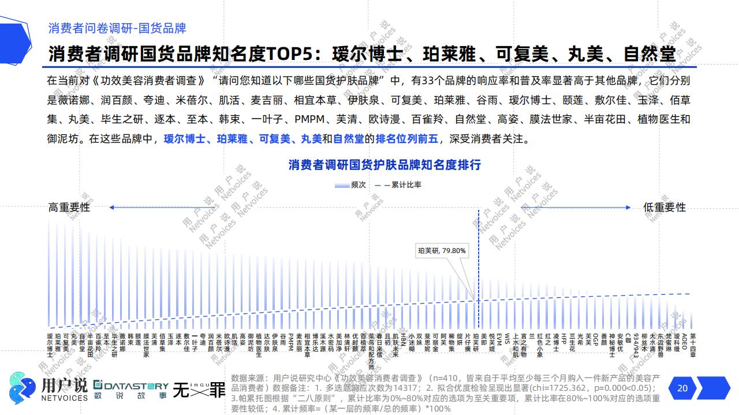Click the 瑷尔博士 axis label
Viewport: 739px width, 415px height.
click(x=50, y=346)
